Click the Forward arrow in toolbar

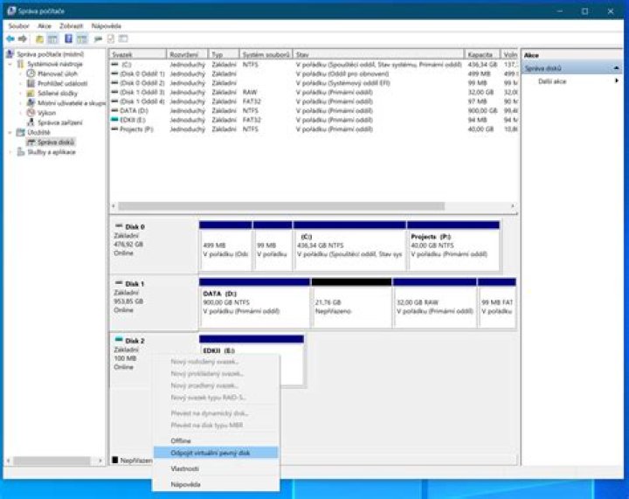click(x=23, y=39)
